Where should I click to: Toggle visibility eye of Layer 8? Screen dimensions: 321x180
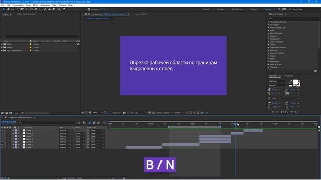coord(2,133)
